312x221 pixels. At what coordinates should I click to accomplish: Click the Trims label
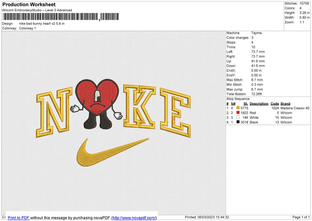[x=231, y=47]
